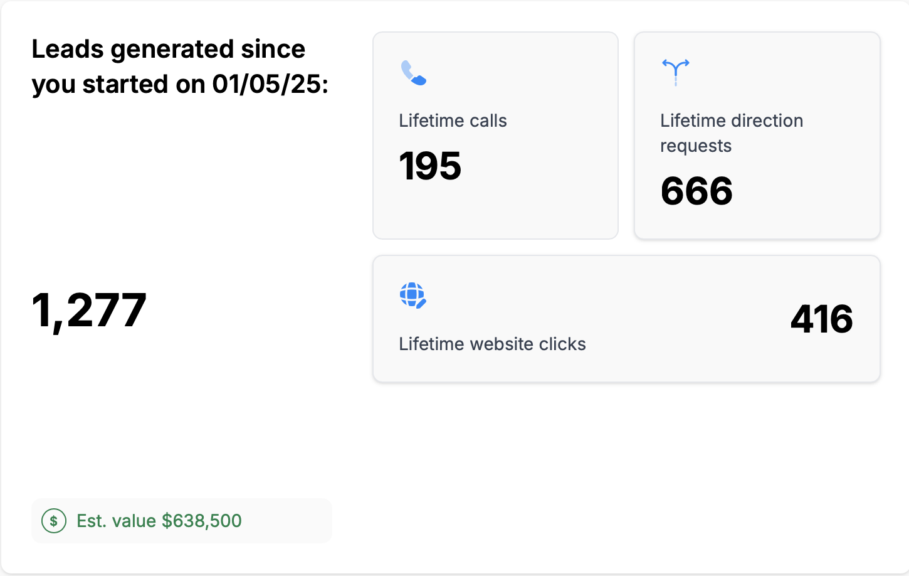The height and width of the screenshot is (576, 909).
Task: Click the Lifetime website clicks label
Action: (492, 344)
